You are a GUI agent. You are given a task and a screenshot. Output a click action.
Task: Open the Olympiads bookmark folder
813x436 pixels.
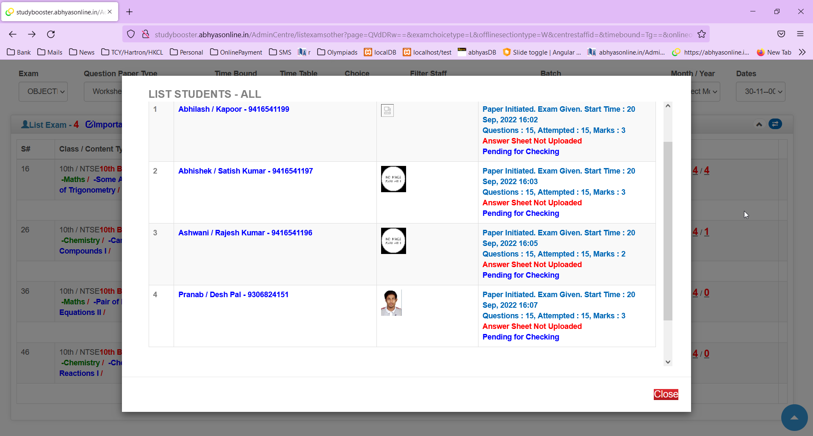337,52
